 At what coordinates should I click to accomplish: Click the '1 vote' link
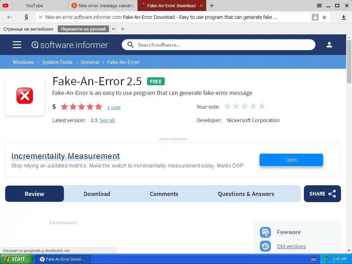(114, 108)
